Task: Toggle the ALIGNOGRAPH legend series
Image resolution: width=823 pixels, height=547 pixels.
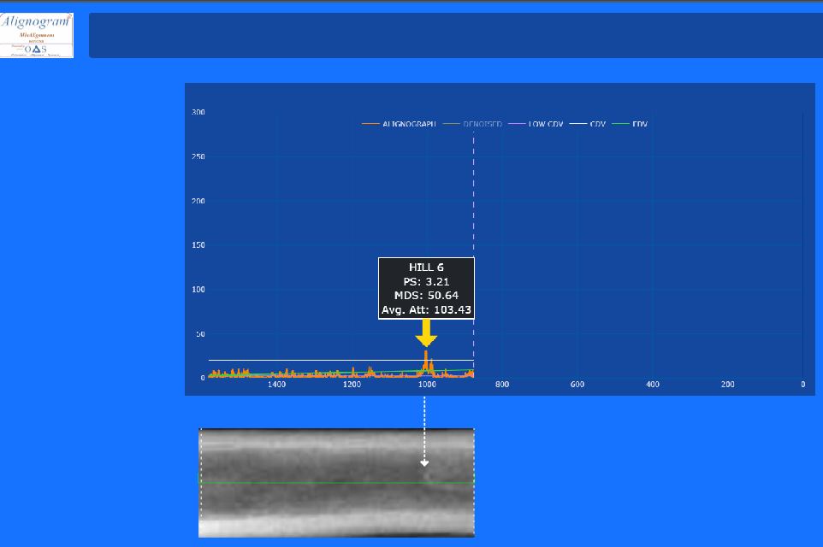Action: 399,124
